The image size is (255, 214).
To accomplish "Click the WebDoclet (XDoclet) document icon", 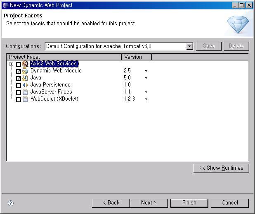I will point(25,99).
